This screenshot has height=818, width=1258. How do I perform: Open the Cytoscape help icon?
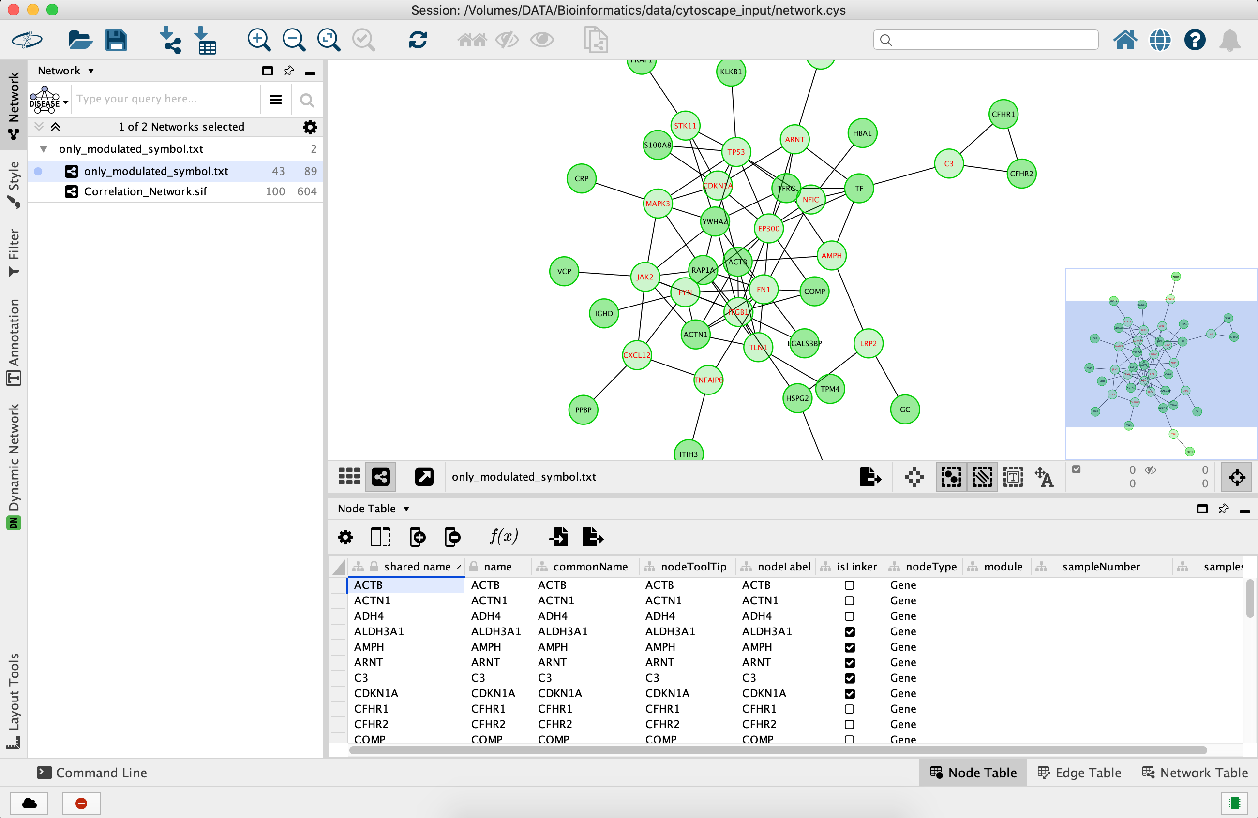tap(1195, 40)
